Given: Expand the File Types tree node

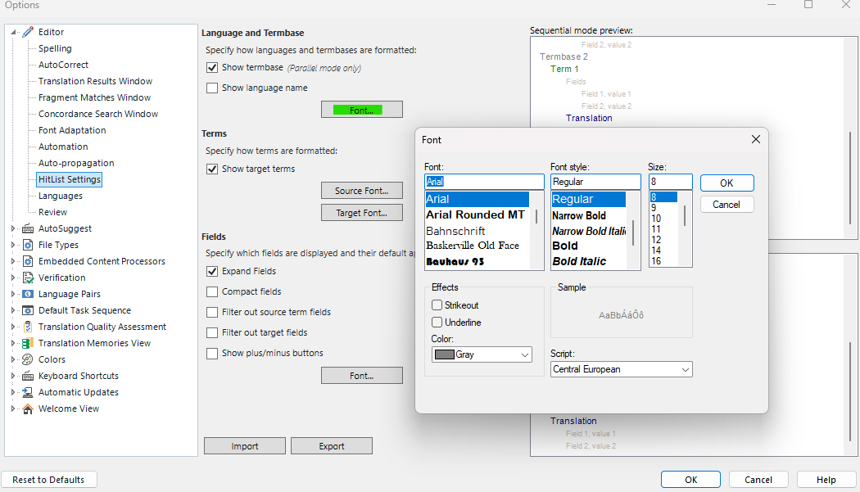Looking at the screenshot, I should (13, 244).
